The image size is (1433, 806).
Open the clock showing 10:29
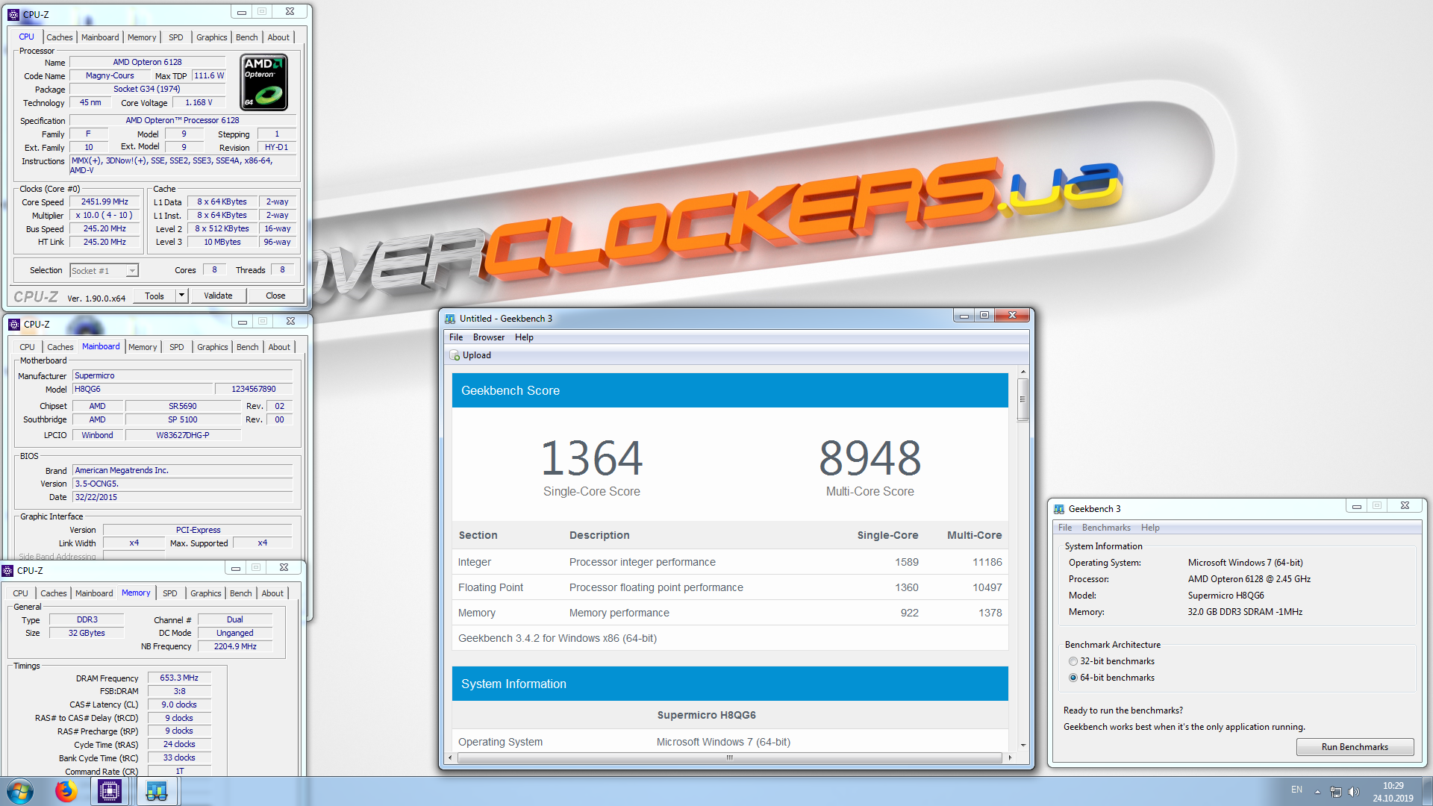click(1393, 792)
